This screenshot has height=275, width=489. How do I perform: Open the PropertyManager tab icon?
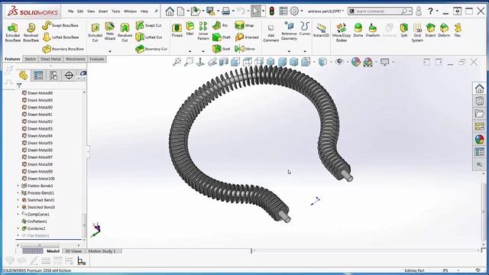click(38, 76)
